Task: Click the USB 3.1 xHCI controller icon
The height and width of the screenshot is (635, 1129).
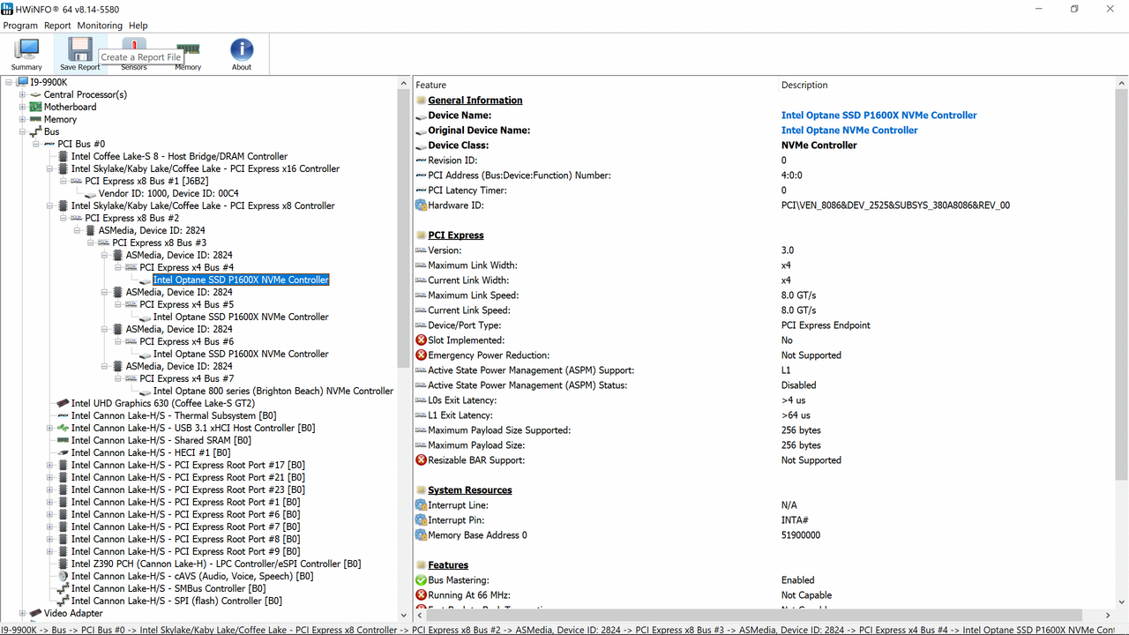Action: tap(63, 428)
